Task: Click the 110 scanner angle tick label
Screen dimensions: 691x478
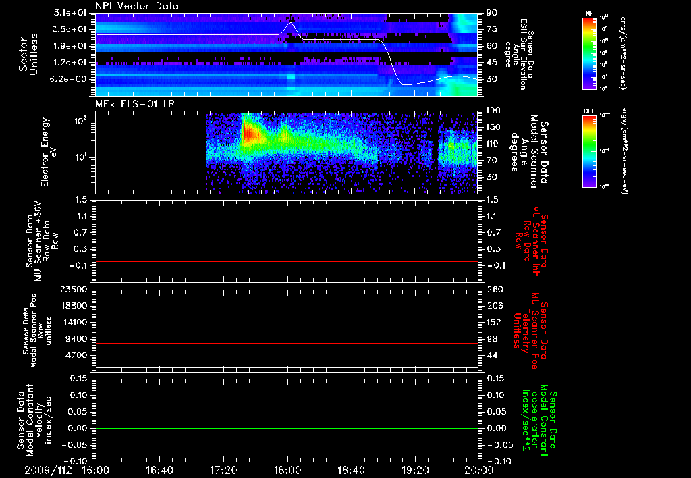Action: point(493,144)
